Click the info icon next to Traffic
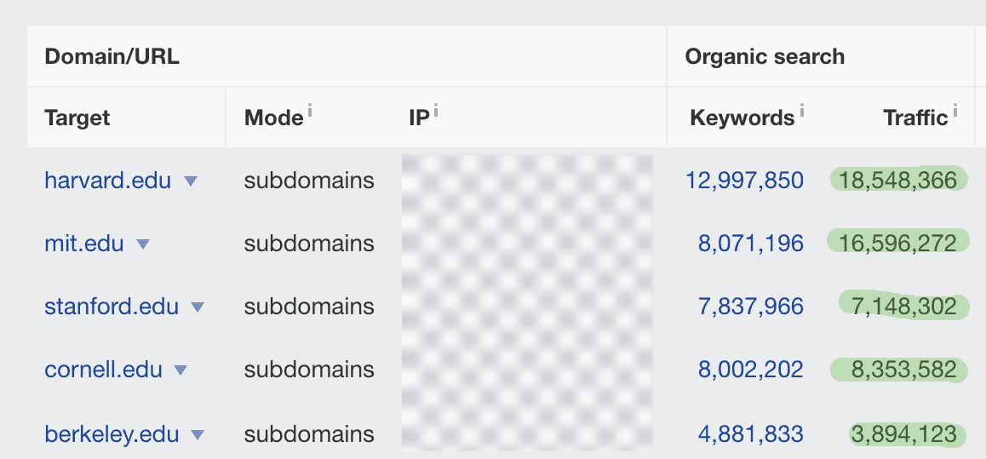The width and height of the screenshot is (986, 459). [x=954, y=112]
